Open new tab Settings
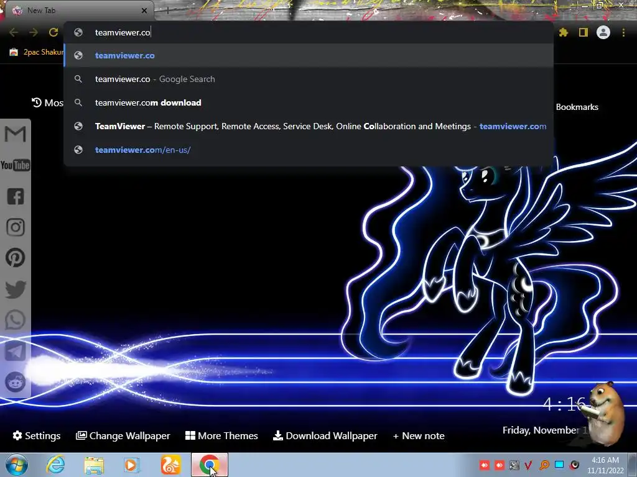Image resolution: width=637 pixels, height=477 pixels. click(x=37, y=435)
